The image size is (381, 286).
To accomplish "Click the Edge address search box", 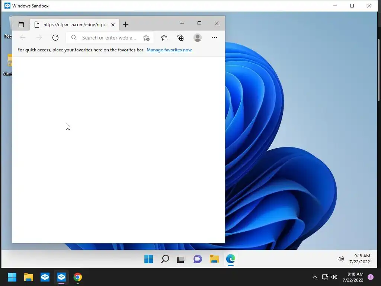I will (109, 38).
